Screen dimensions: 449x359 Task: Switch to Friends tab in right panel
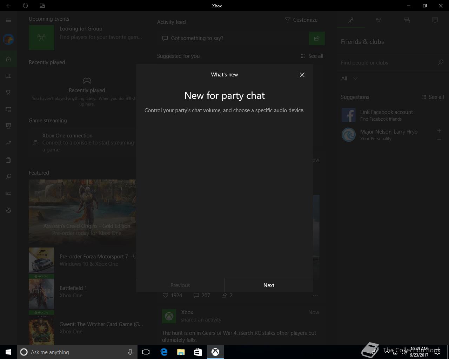coord(351,20)
